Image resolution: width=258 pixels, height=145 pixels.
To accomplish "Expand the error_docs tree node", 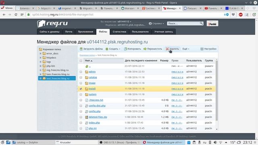I will [x=40, y=54].
